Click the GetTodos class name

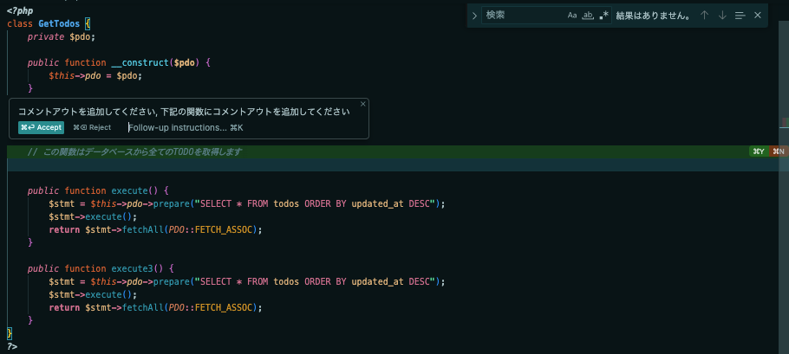(x=59, y=23)
